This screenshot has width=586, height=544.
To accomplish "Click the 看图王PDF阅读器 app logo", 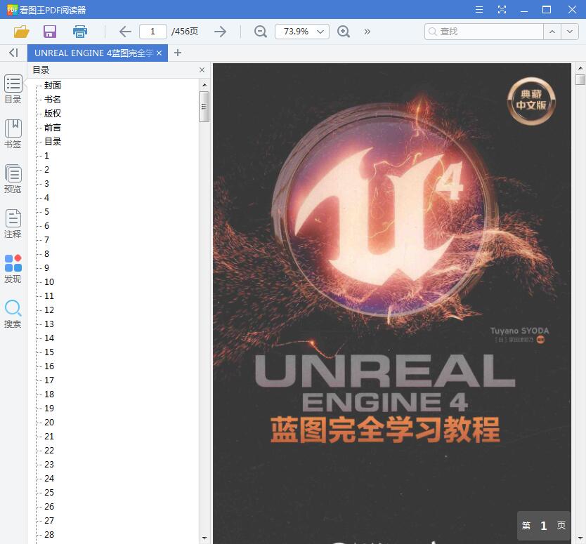I will click(x=12, y=10).
